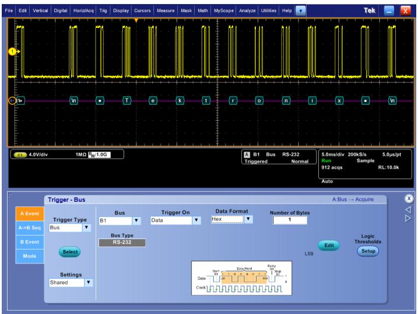Click the A:Bus → Acquire label
The image size is (418, 314).
point(353,199)
